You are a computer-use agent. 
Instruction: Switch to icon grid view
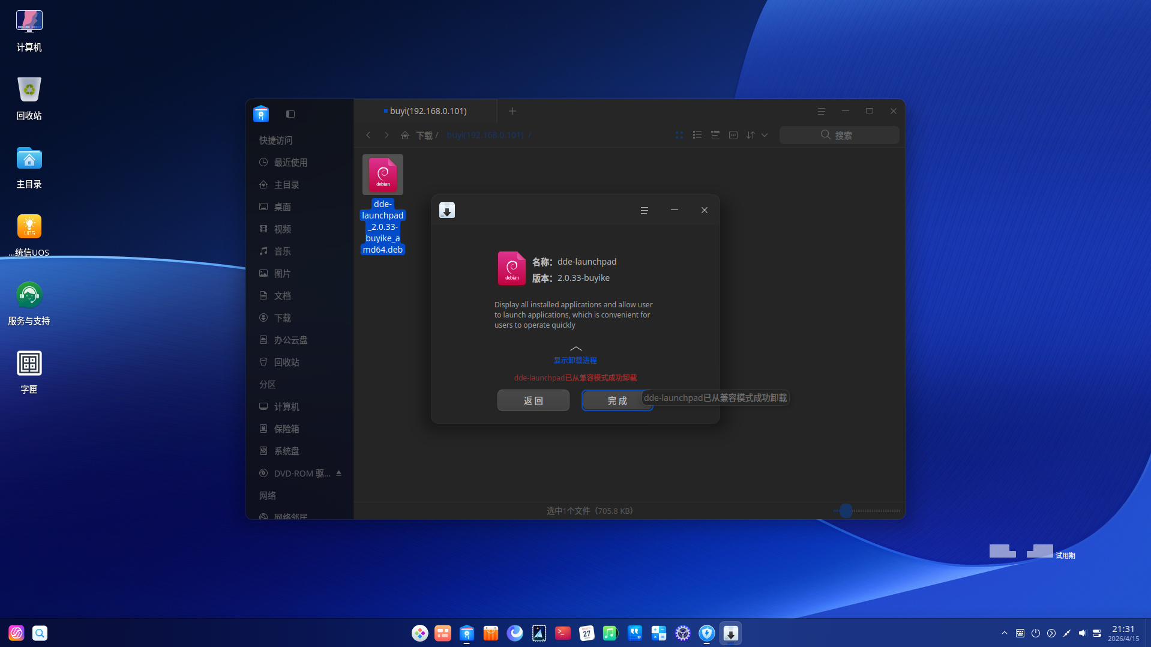(679, 135)
